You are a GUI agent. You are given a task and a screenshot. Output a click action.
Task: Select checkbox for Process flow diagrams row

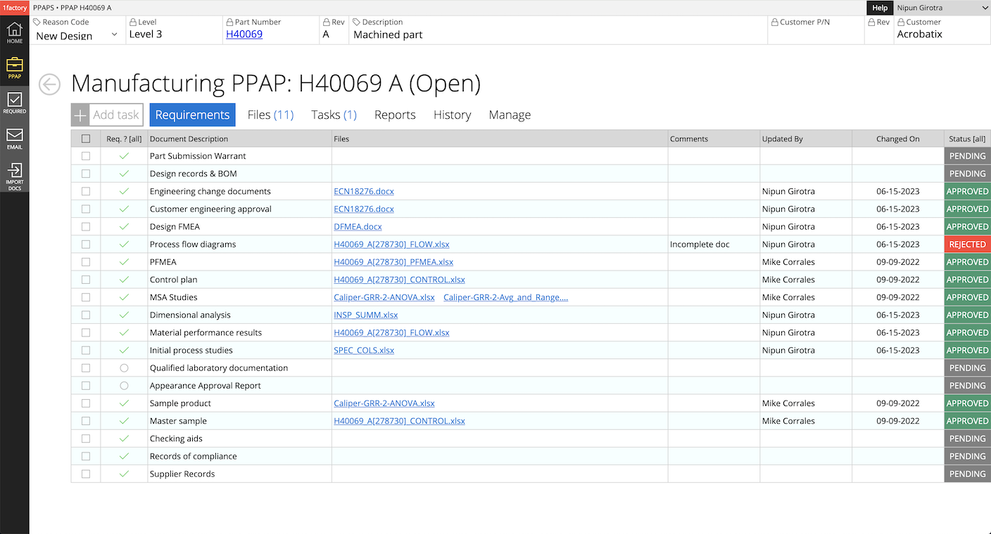(x=86, y=245)
